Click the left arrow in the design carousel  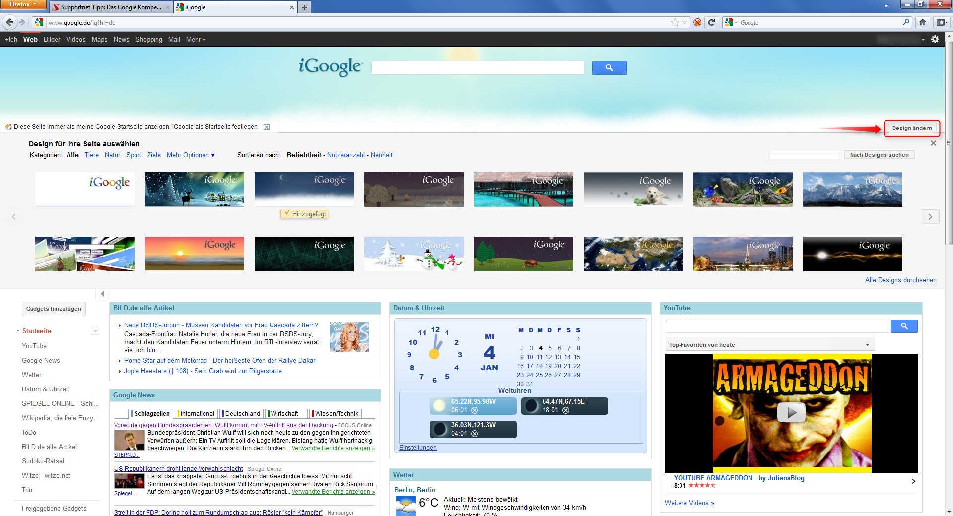14,217
